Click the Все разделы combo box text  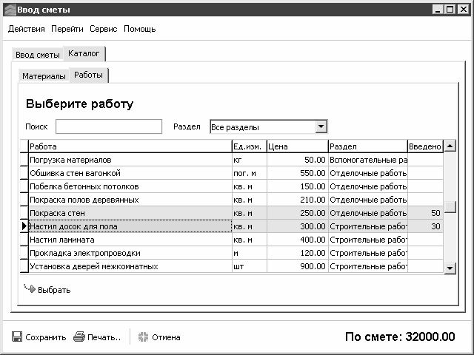235,127
